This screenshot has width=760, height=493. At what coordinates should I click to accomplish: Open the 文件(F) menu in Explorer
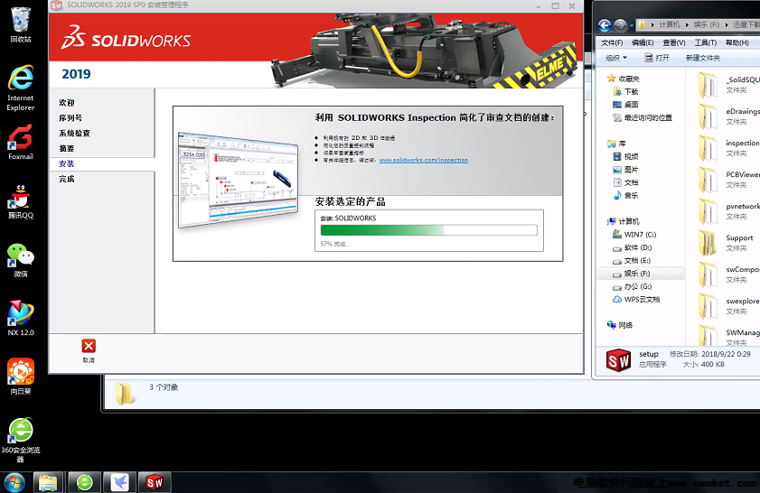point(612,42)
